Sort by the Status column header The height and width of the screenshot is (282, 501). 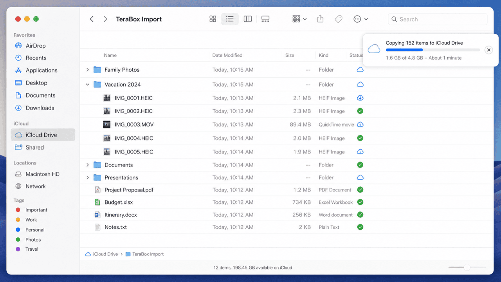pos(356,55)
